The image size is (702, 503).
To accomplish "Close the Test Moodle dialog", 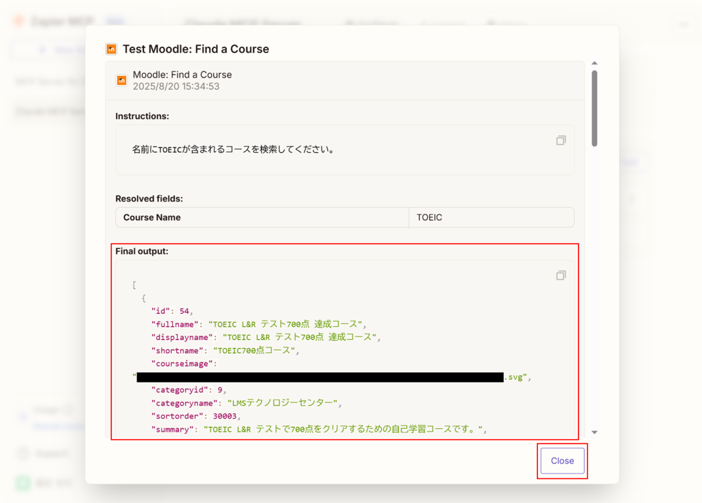I will (562, 461).
